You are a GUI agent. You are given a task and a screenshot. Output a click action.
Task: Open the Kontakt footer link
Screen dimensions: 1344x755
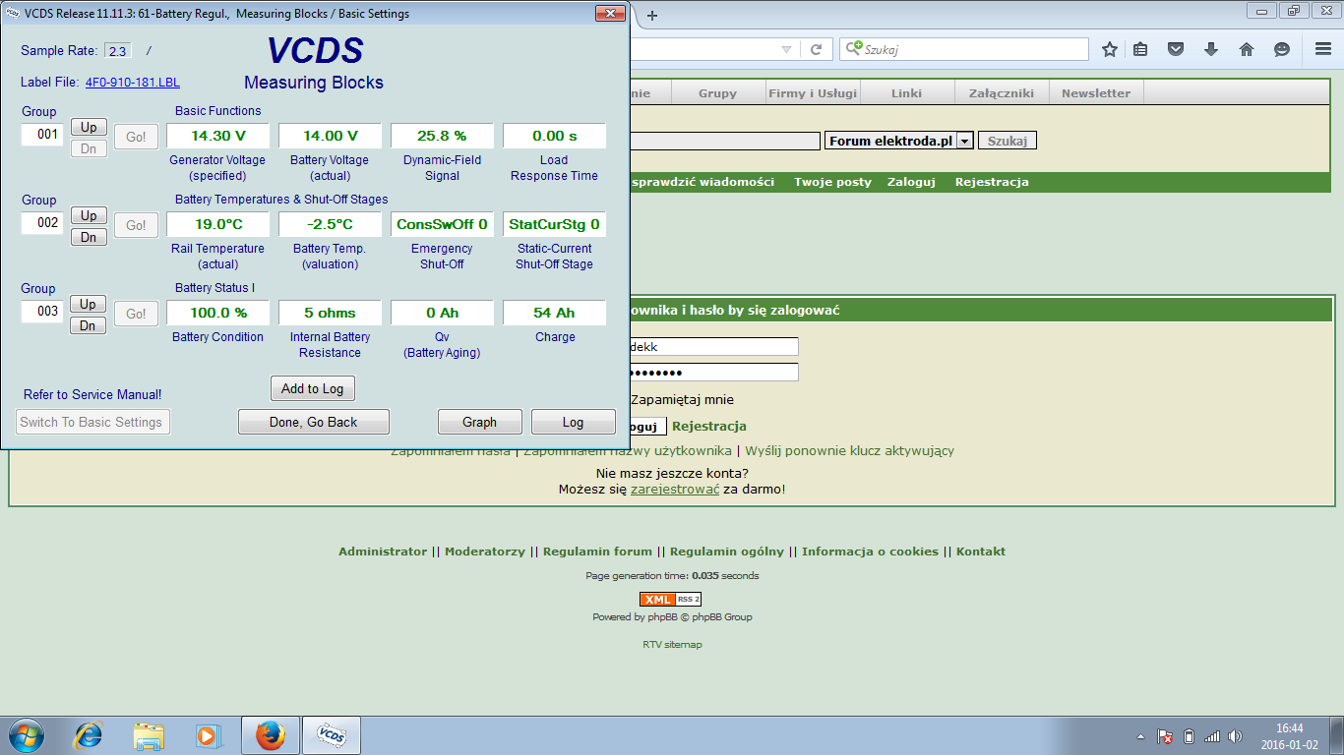(x=981, y=552)
